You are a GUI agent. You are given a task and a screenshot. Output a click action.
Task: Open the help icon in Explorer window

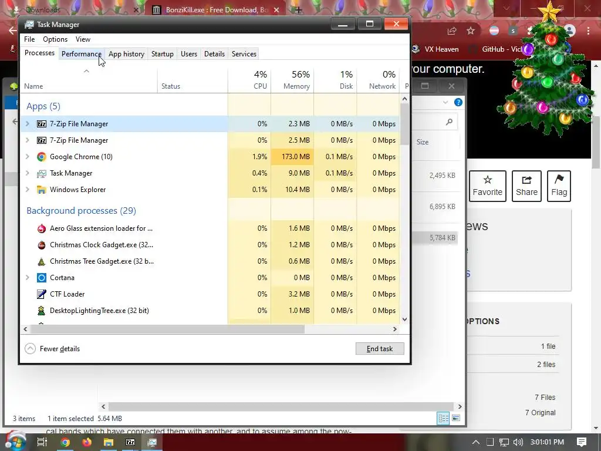458,102
